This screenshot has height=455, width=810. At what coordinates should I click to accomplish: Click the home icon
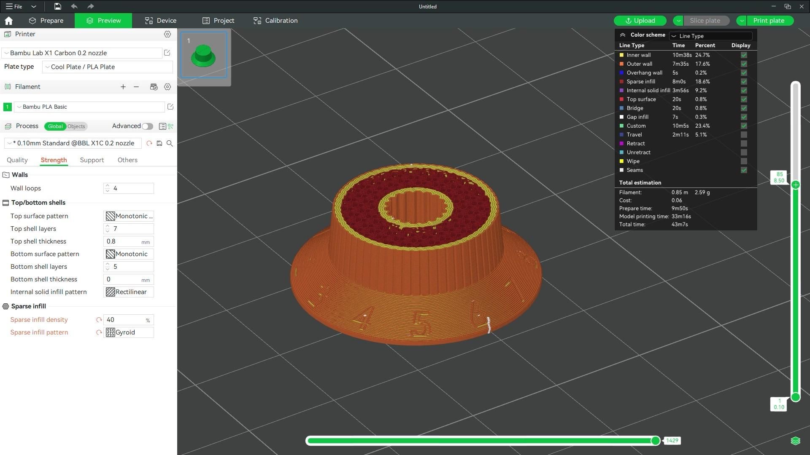(8, 21)
